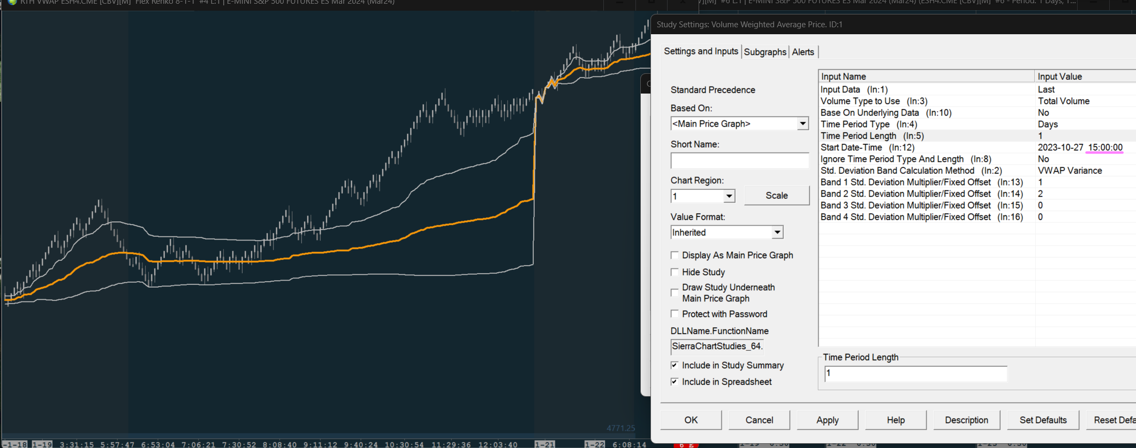Confirm settings with the OK button
Screen dimensions: 1136x448
pyautogui.click(x=691, y=420)
